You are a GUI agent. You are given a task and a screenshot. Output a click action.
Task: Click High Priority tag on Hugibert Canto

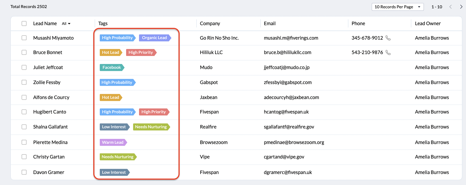[154, 112]
